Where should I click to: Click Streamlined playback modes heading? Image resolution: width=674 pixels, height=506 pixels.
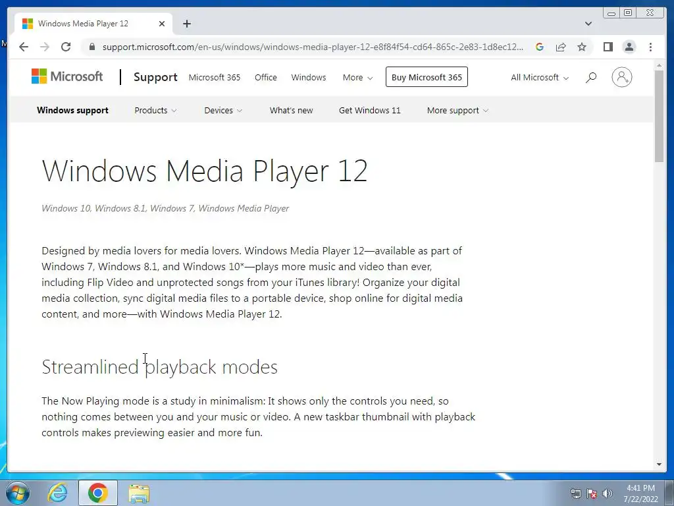159,367
